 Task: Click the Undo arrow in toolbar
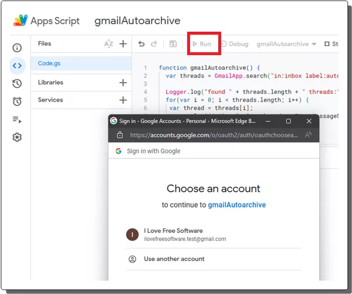pos(141,44)
